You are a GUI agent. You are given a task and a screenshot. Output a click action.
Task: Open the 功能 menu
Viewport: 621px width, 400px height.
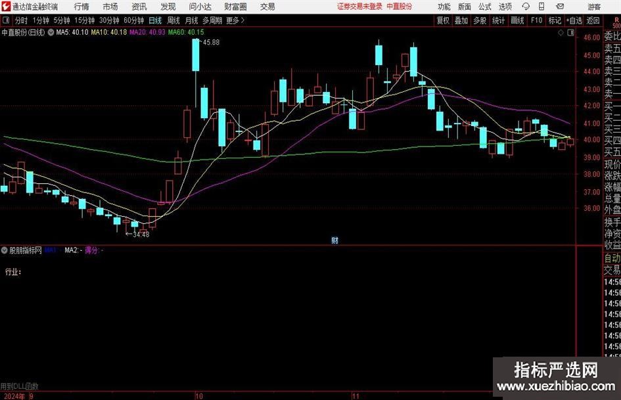(x=444, y=7)
